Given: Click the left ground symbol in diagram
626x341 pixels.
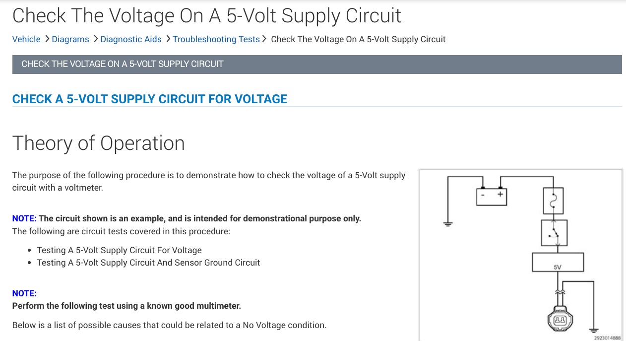Looking at the screenshot, I should (448, 224).
